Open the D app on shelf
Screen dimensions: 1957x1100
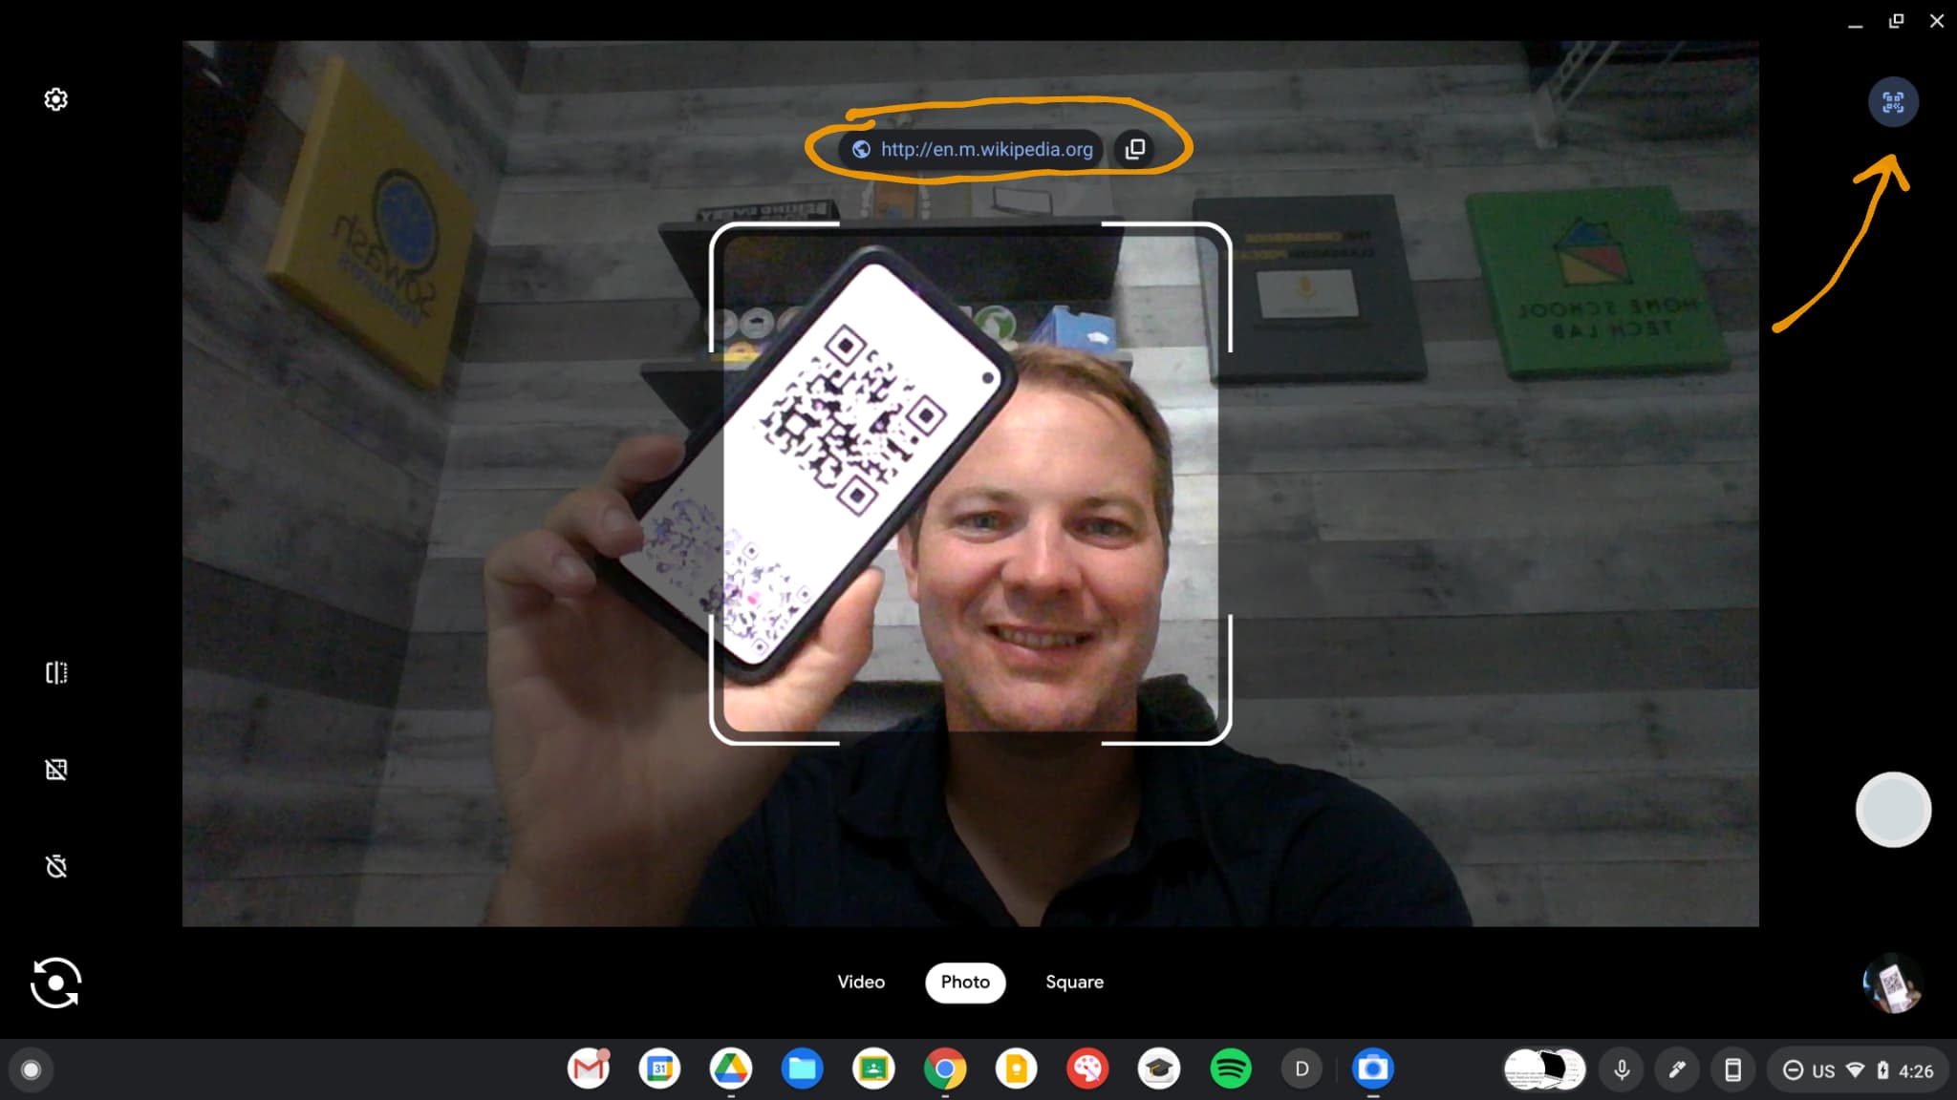1301,1068
